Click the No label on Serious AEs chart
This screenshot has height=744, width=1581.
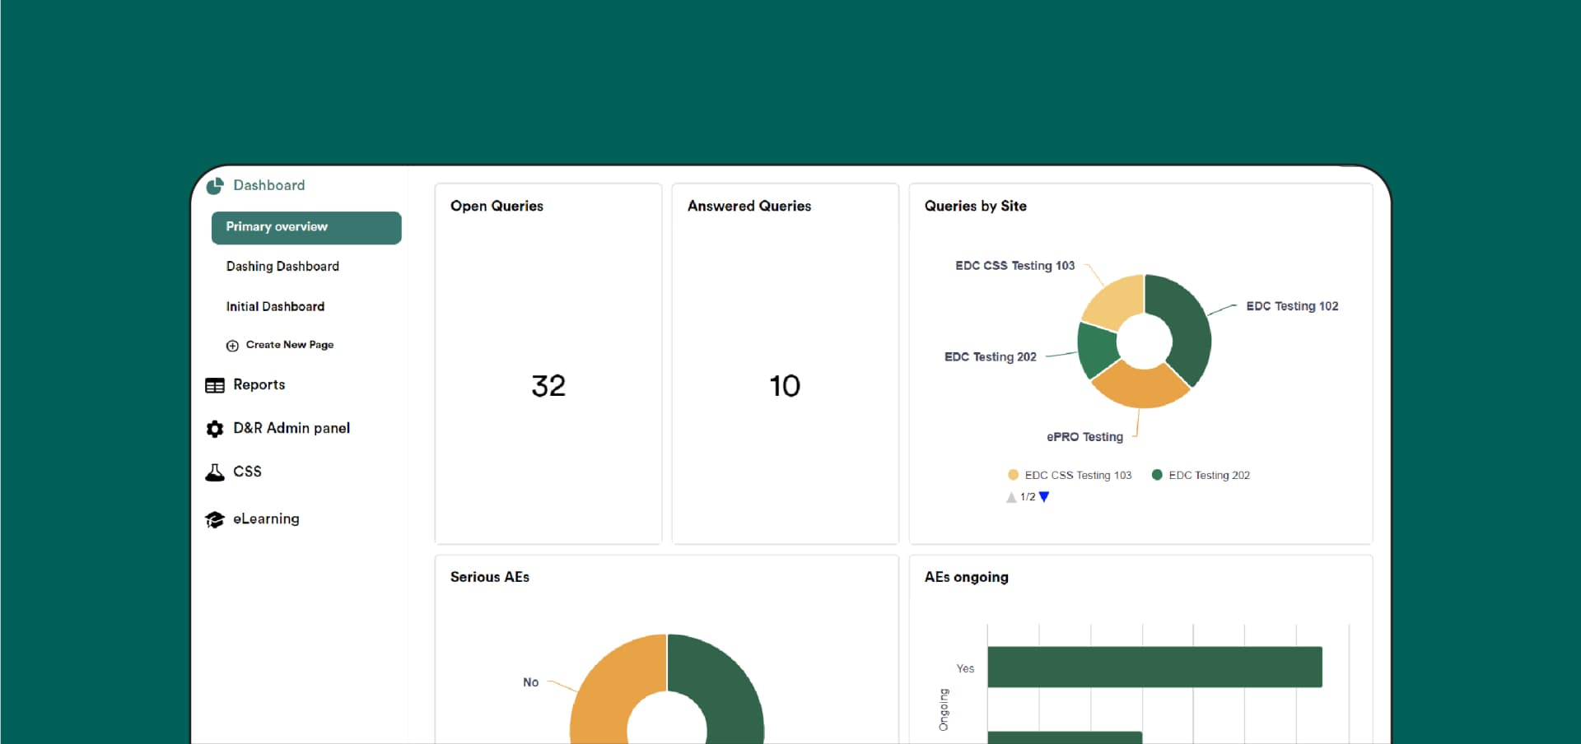tap(530, 682)
